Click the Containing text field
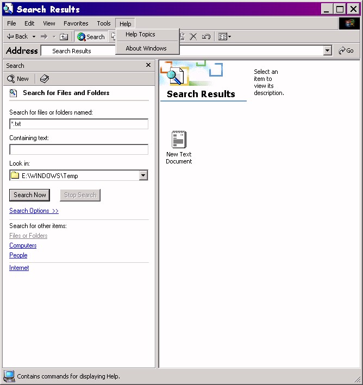Screen dimensions: 363x385 [x=79, y=149]
